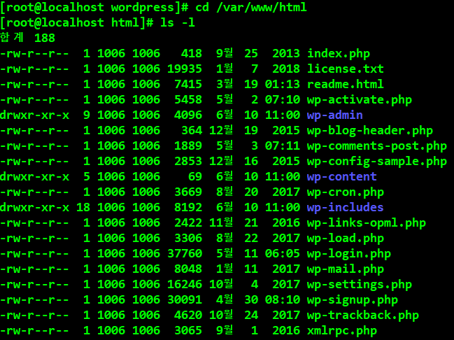This screenshot has height=340, width=454.
Task: Click the wp-content directory name
Action: coord(342,177)
